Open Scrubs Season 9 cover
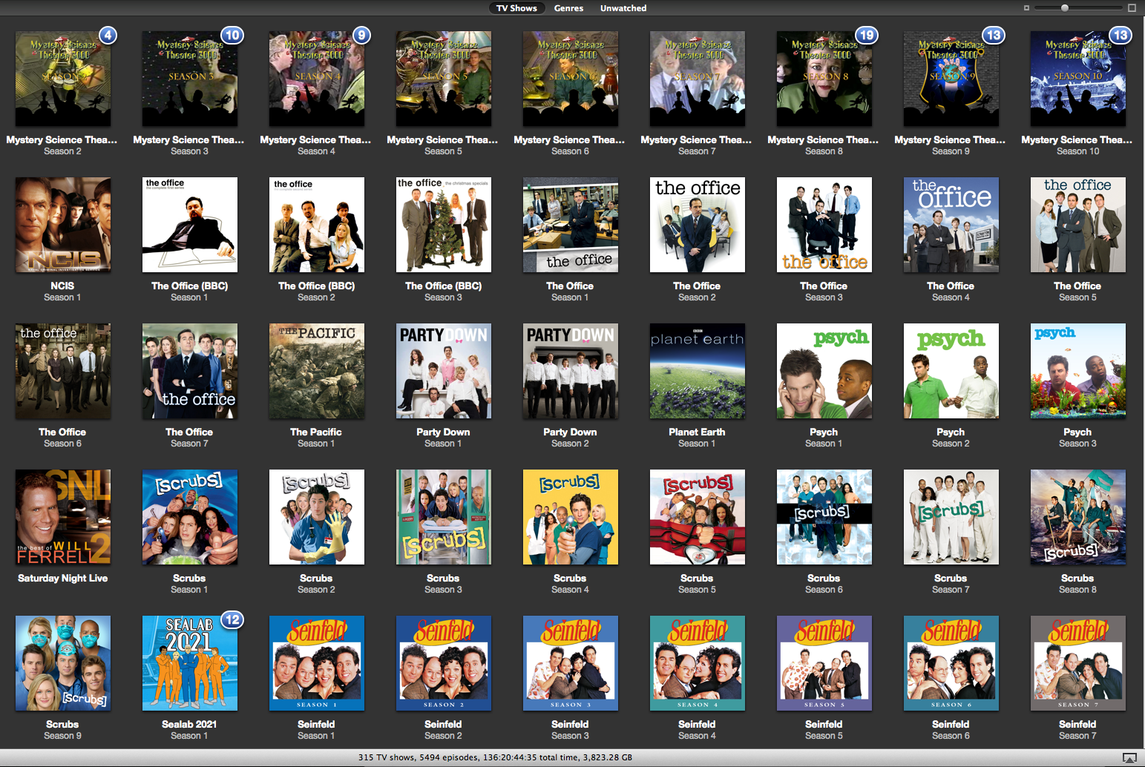The height and width of the screenshot is (767, 1145). pos(63,663)
